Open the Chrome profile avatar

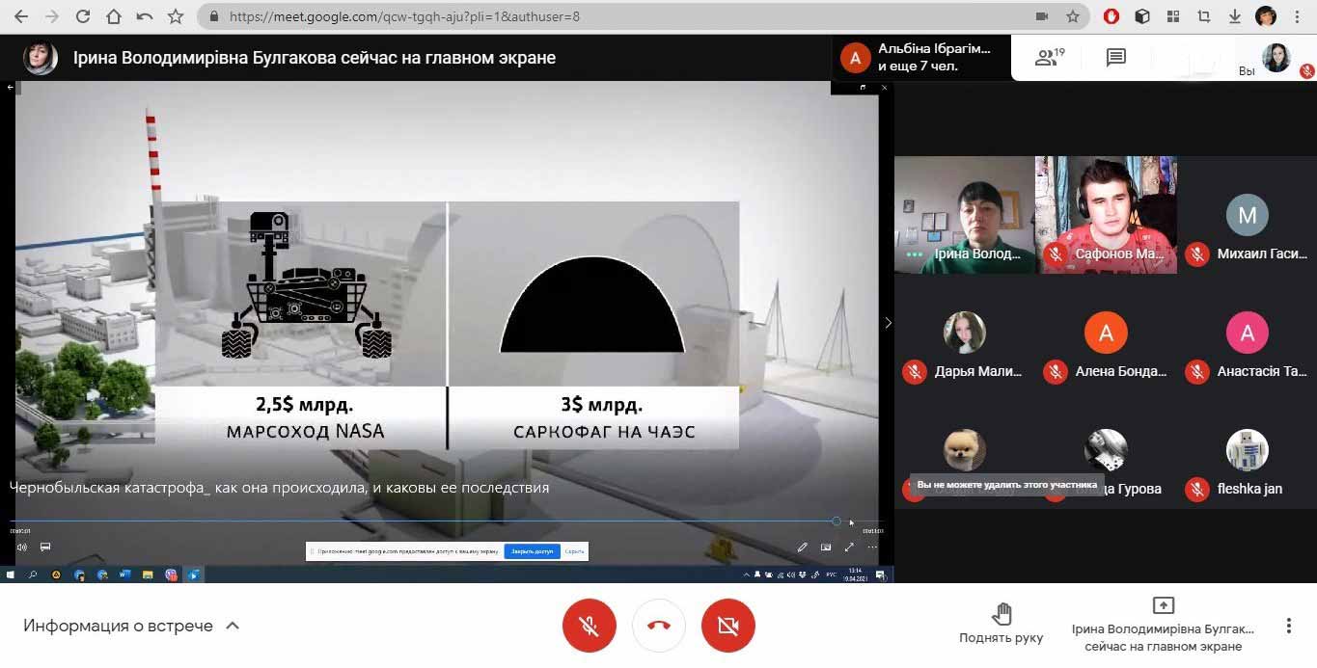(1266, 16)
